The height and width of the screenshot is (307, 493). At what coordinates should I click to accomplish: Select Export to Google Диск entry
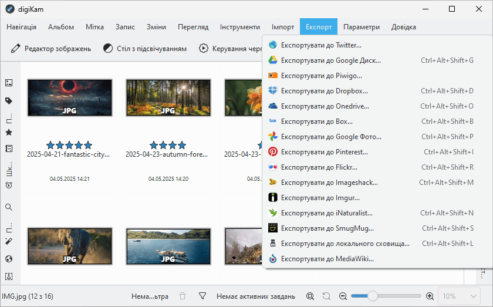(330, 60)
